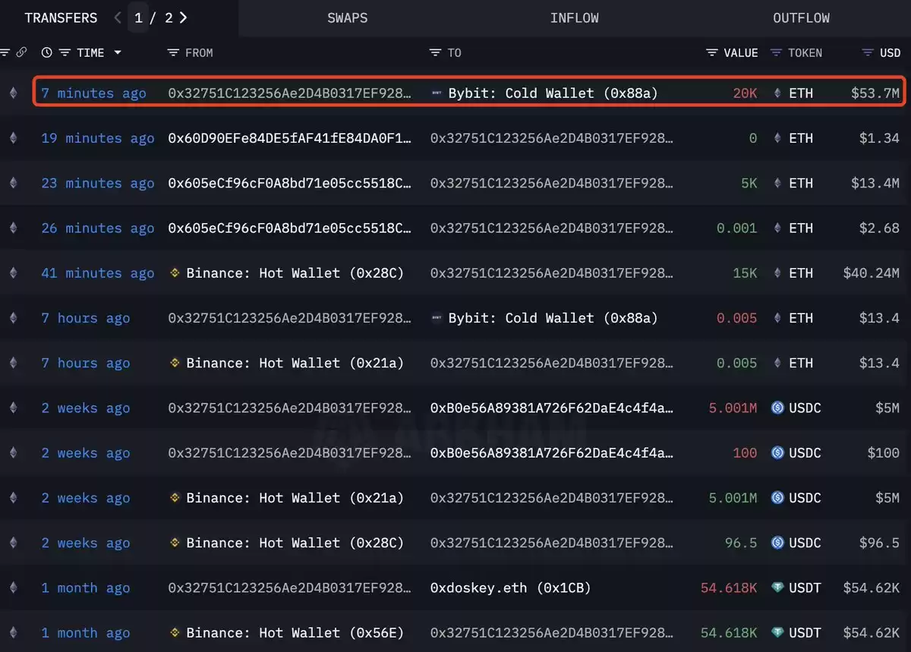
Task: Click Ethereum chain icon in 41 minutes ago row
Action: pyautogui.click(x=13, y=273)
